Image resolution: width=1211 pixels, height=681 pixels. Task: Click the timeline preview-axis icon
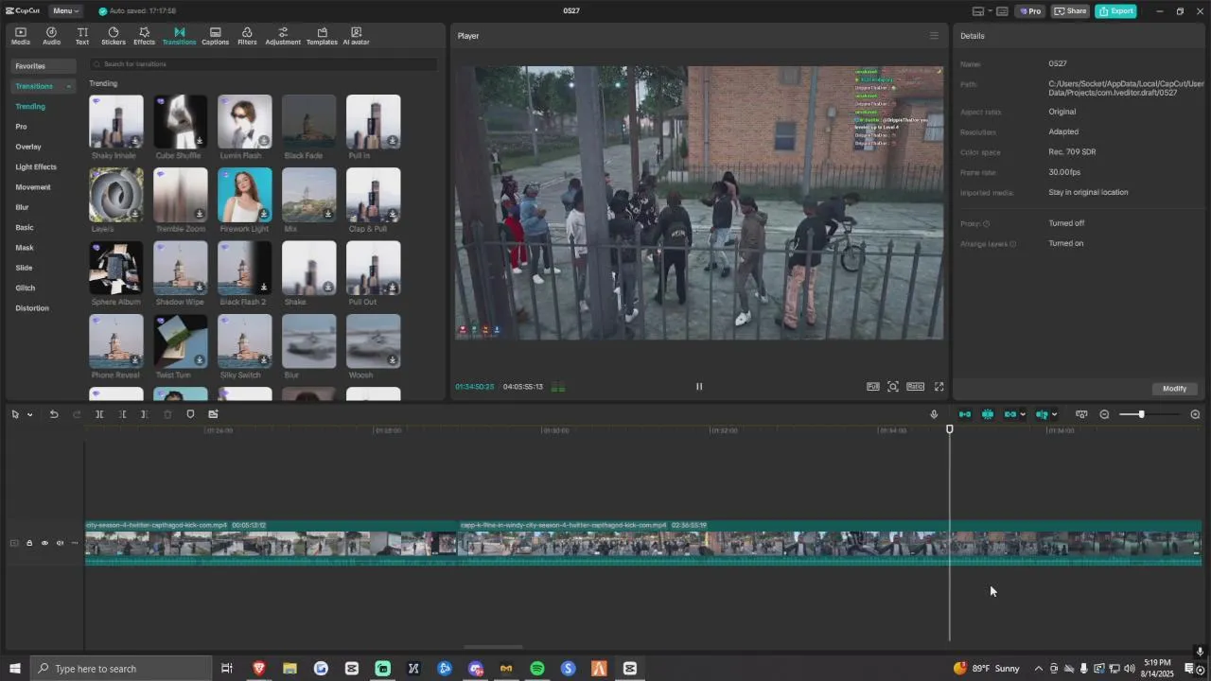click(1042, 414)
